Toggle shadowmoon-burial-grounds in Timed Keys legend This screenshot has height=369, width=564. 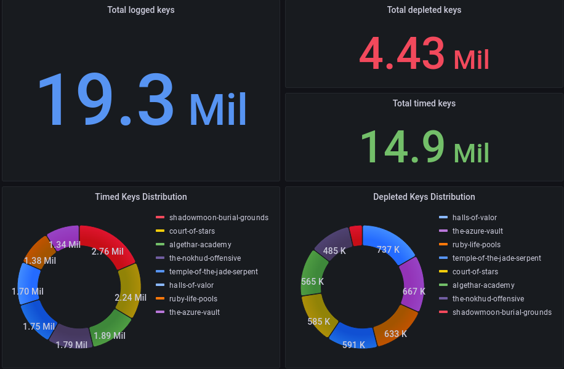[219, 218]
